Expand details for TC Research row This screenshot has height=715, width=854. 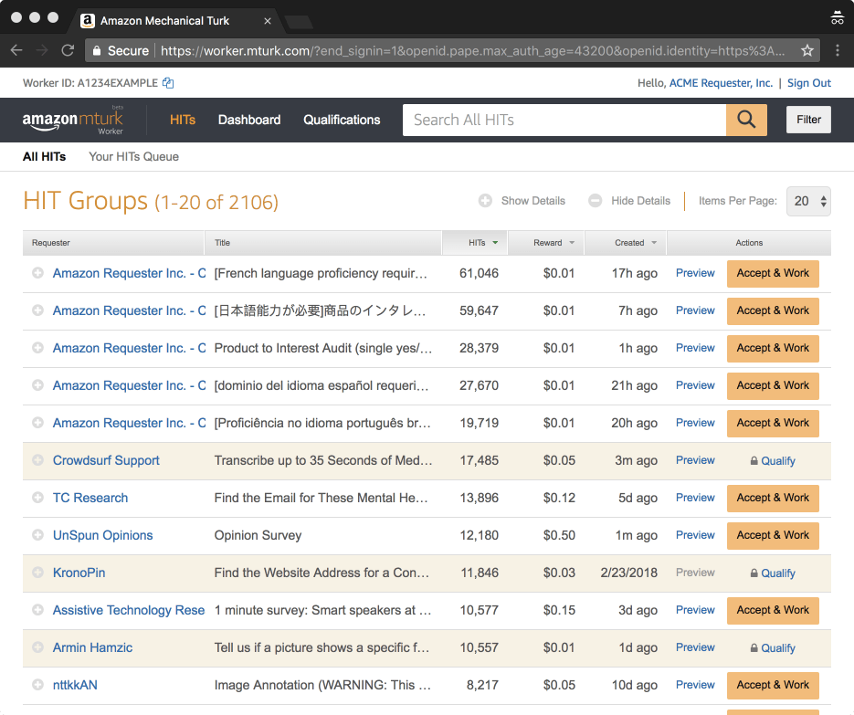tap(37, 498)
